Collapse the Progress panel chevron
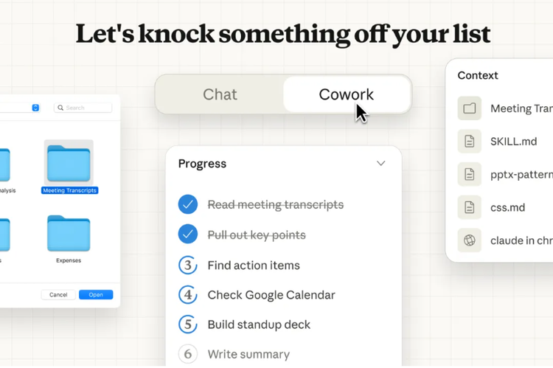This screenshot has width=553, height=368. tap(380, 164)
